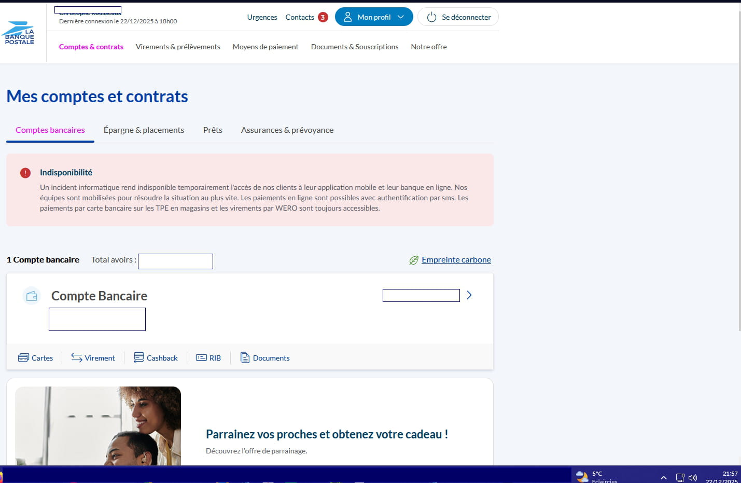Open Cashback for the bank account
Viewport: 741px width, 483px height.
coord(156,358)
